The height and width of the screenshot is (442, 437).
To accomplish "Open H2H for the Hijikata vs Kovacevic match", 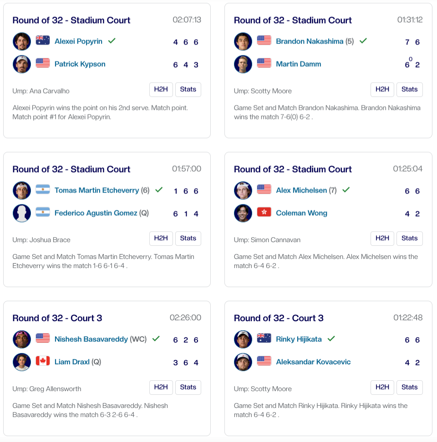I will pyautogui.click(x=382, y=387).
